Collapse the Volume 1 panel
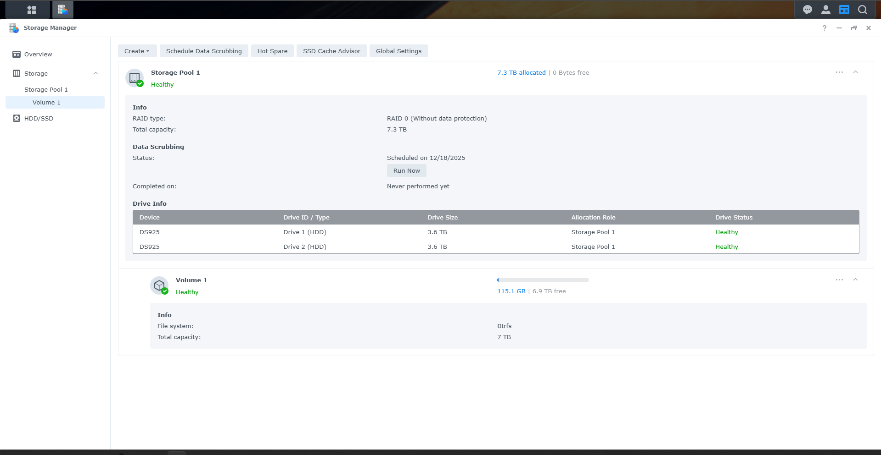Image resolution: width=881 pixels, height=455 pixels. pos(855,280)
